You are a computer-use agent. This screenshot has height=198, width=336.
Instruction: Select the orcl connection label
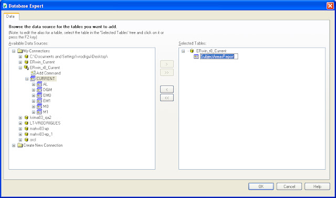(x=33, y=140)
